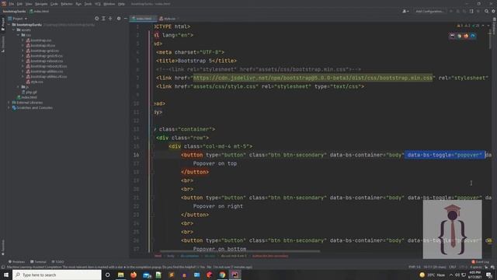
Task: Open the File menu
Action: (12, 4)
